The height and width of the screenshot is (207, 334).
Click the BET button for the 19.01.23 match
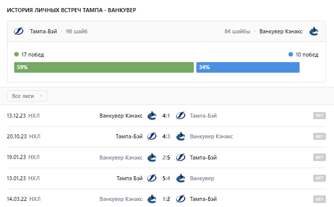click(319, 157)
